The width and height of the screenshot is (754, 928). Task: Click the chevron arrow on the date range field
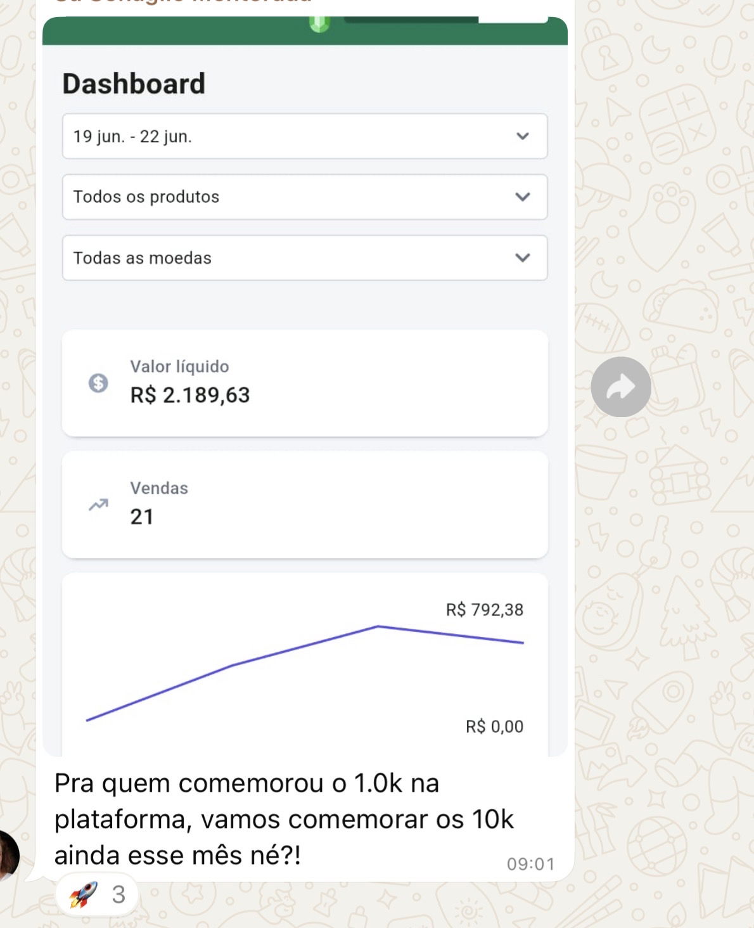(523, 136)
